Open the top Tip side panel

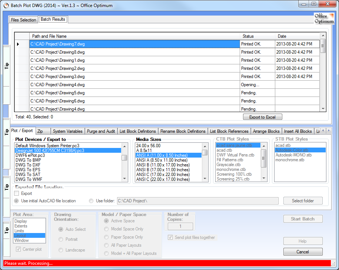tap(7, 66)
